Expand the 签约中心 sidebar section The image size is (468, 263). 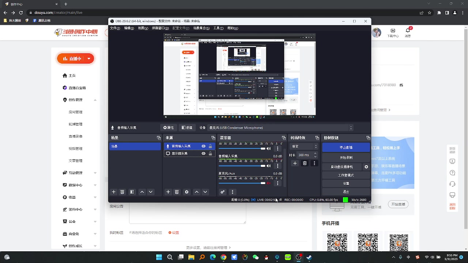click(x=95, y=210)
